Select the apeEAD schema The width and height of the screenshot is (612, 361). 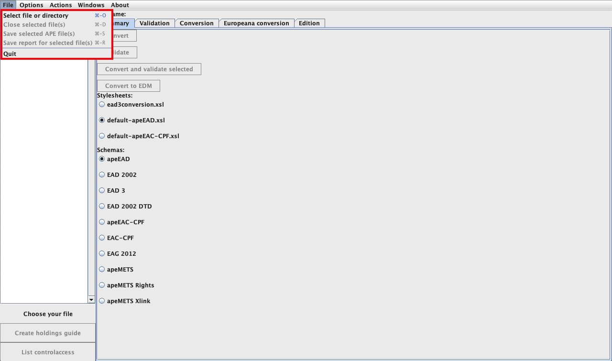pyautogui.click(x=114, y=159)
